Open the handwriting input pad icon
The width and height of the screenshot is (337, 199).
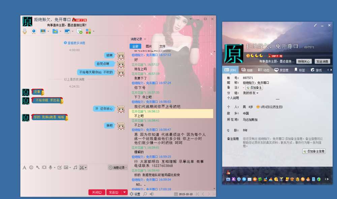[60, 167]
